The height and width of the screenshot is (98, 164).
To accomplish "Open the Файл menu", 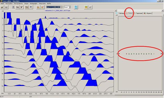I will tap(2, 4).
